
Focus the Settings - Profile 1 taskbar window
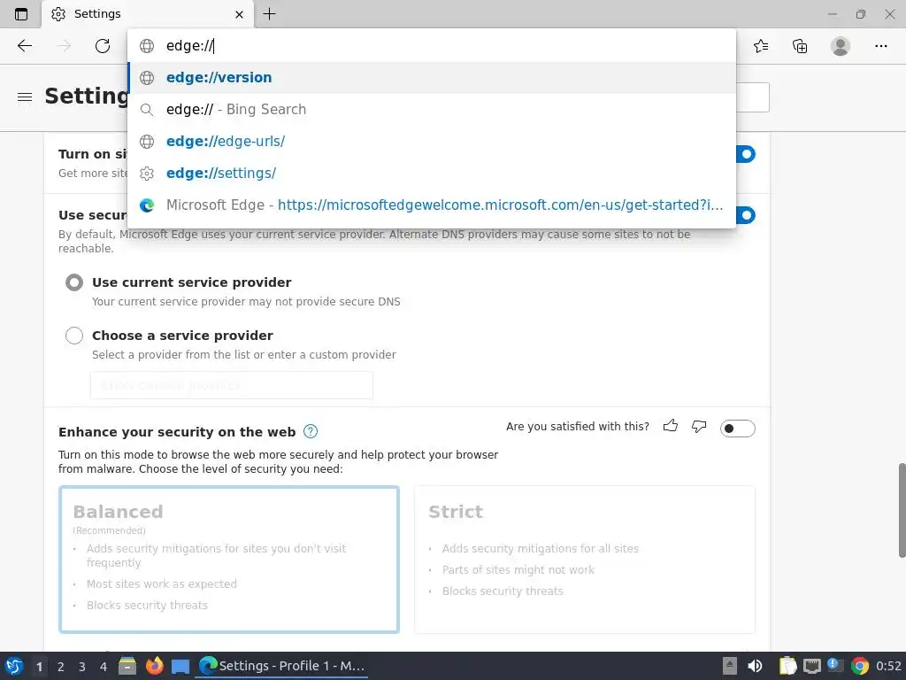[x=282, y=666]
